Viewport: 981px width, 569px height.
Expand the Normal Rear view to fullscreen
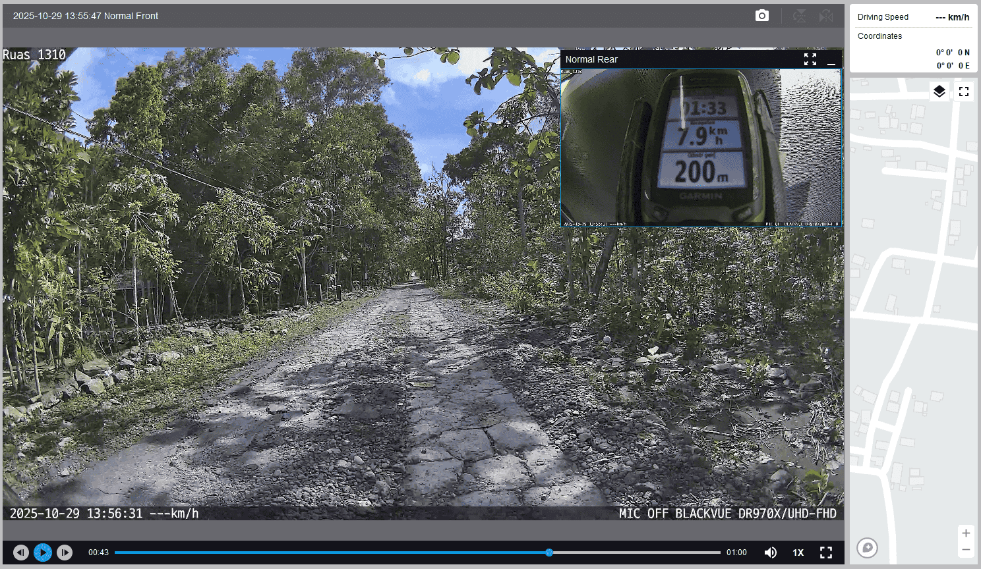[810, 59]
